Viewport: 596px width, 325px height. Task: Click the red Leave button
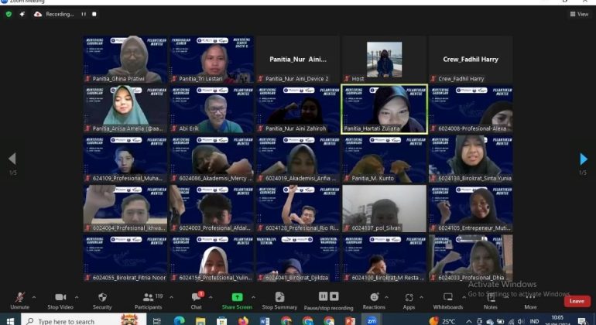coord(577,301)
